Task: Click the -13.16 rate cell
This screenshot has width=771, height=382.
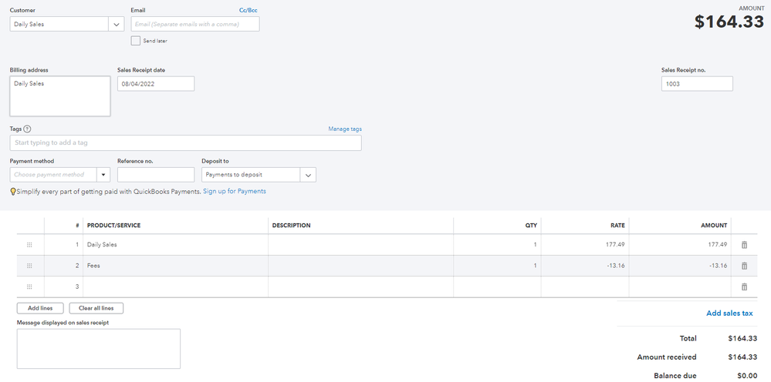Action: coord(585,266)
